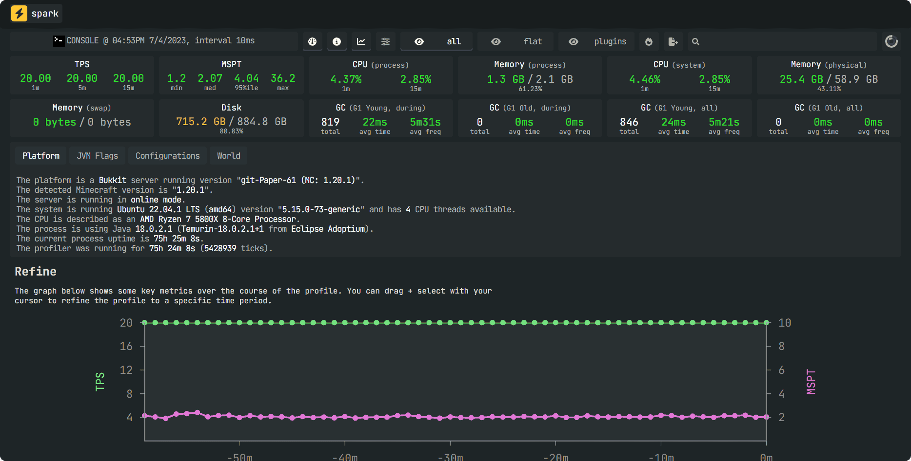Screen dimensions: 911x461
Task: Click the flame graph icon
Action: [x=649, y=42]
